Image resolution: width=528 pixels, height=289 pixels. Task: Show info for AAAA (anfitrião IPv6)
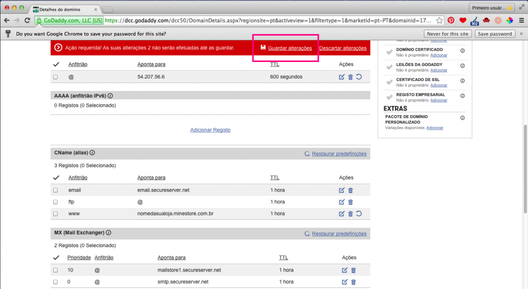point(110,96)
